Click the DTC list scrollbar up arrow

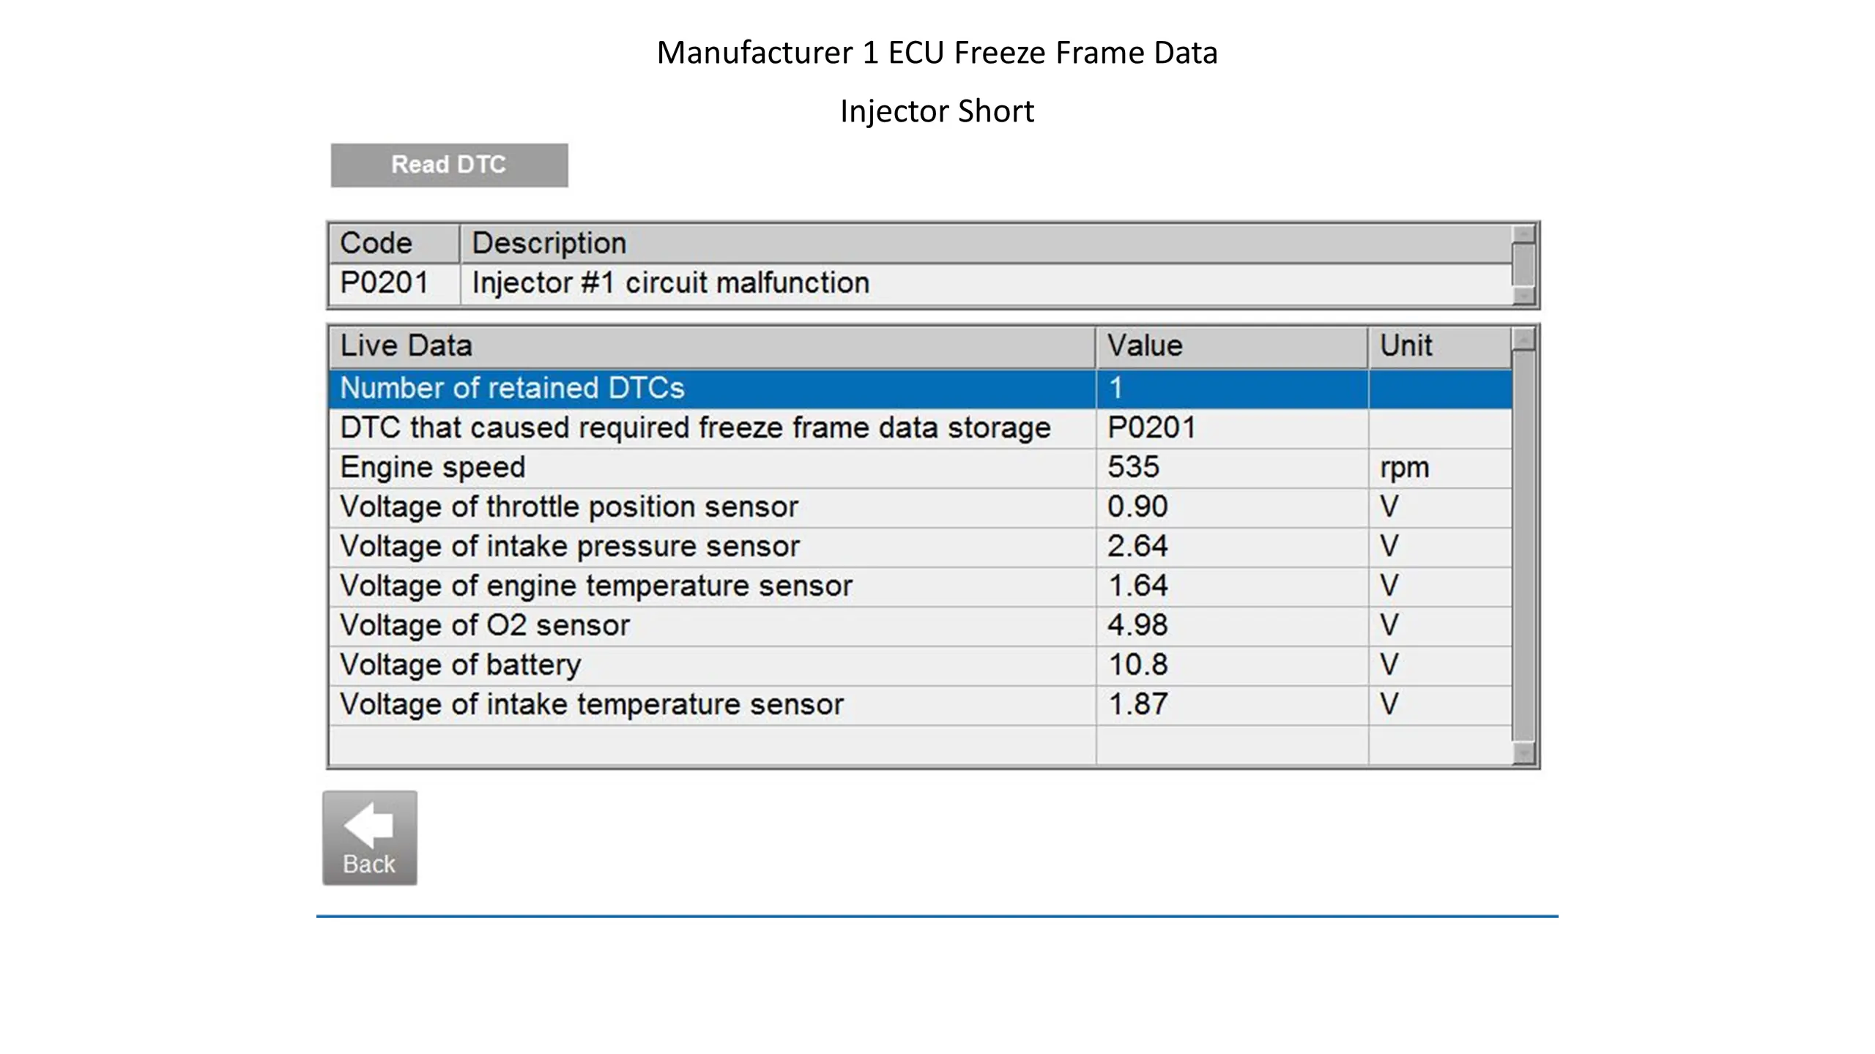[1524, 233]
